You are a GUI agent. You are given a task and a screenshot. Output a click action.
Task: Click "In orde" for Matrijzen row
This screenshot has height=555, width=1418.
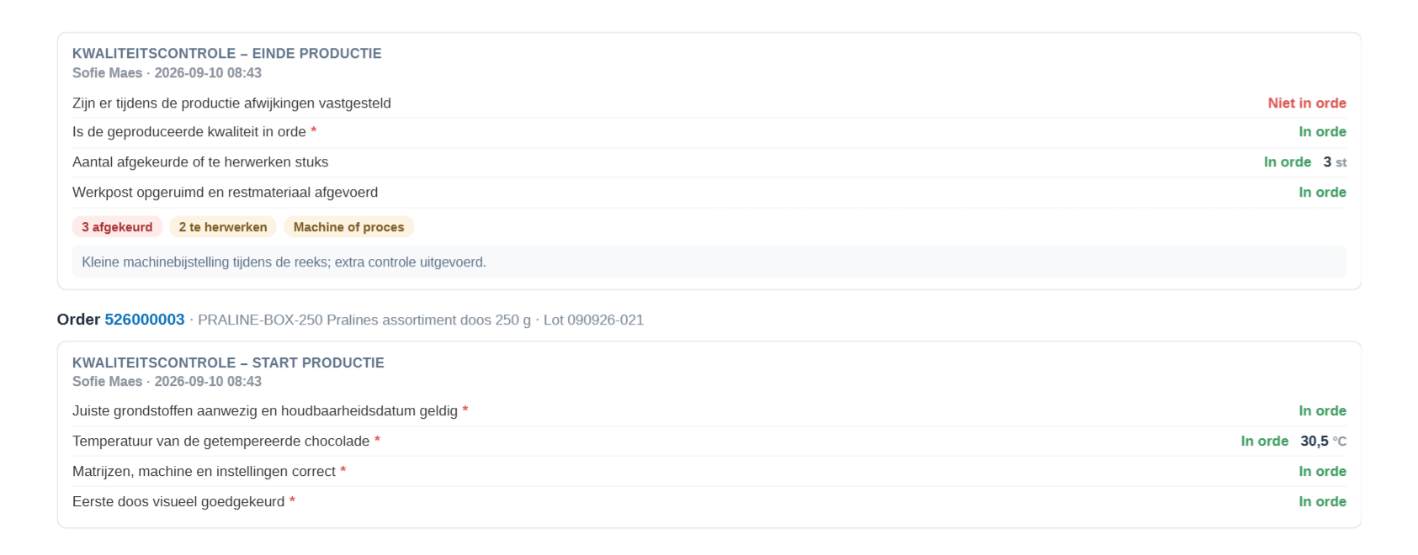pos(1322,471)
